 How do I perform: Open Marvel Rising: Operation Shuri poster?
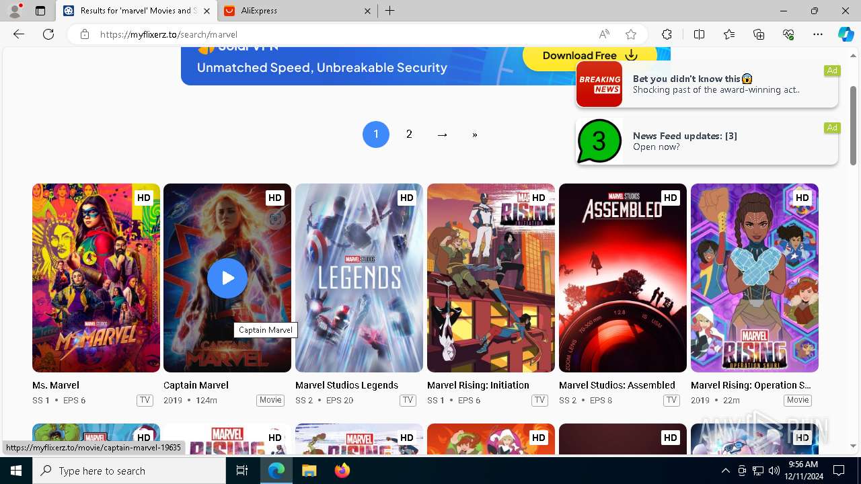tap(755, 278)
